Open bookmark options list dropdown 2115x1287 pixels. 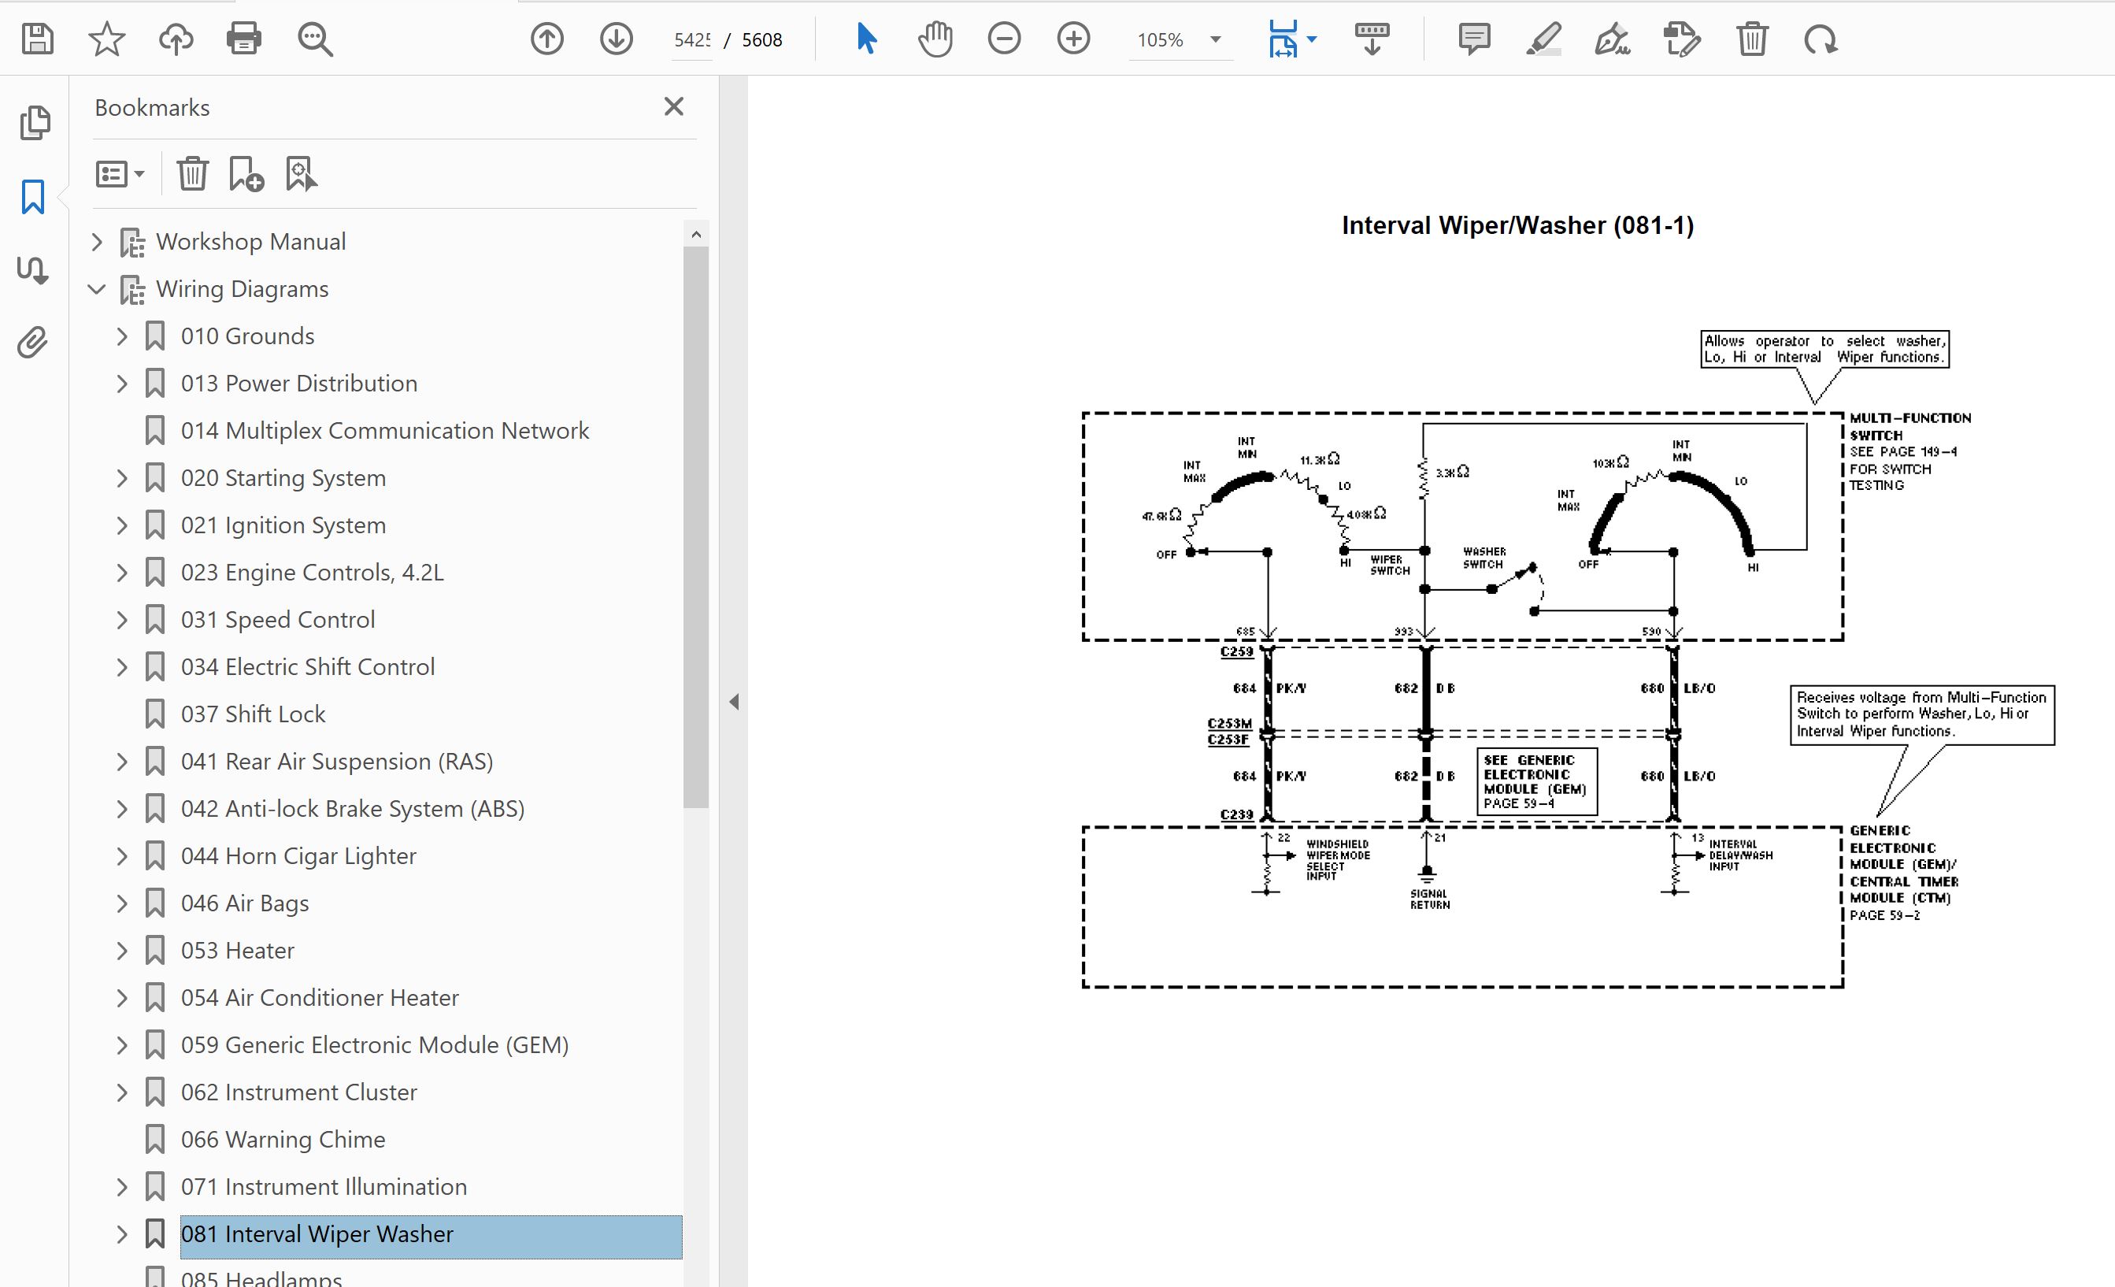pos(120,174)
